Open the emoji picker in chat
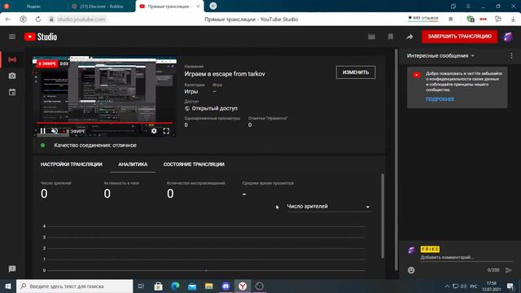The width and height of the screenshot is (521, 293). tap(411, 270)
